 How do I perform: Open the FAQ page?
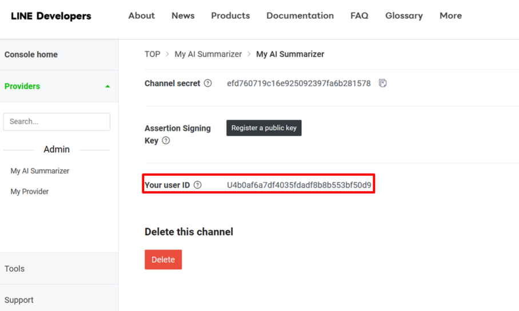(359, 16)
